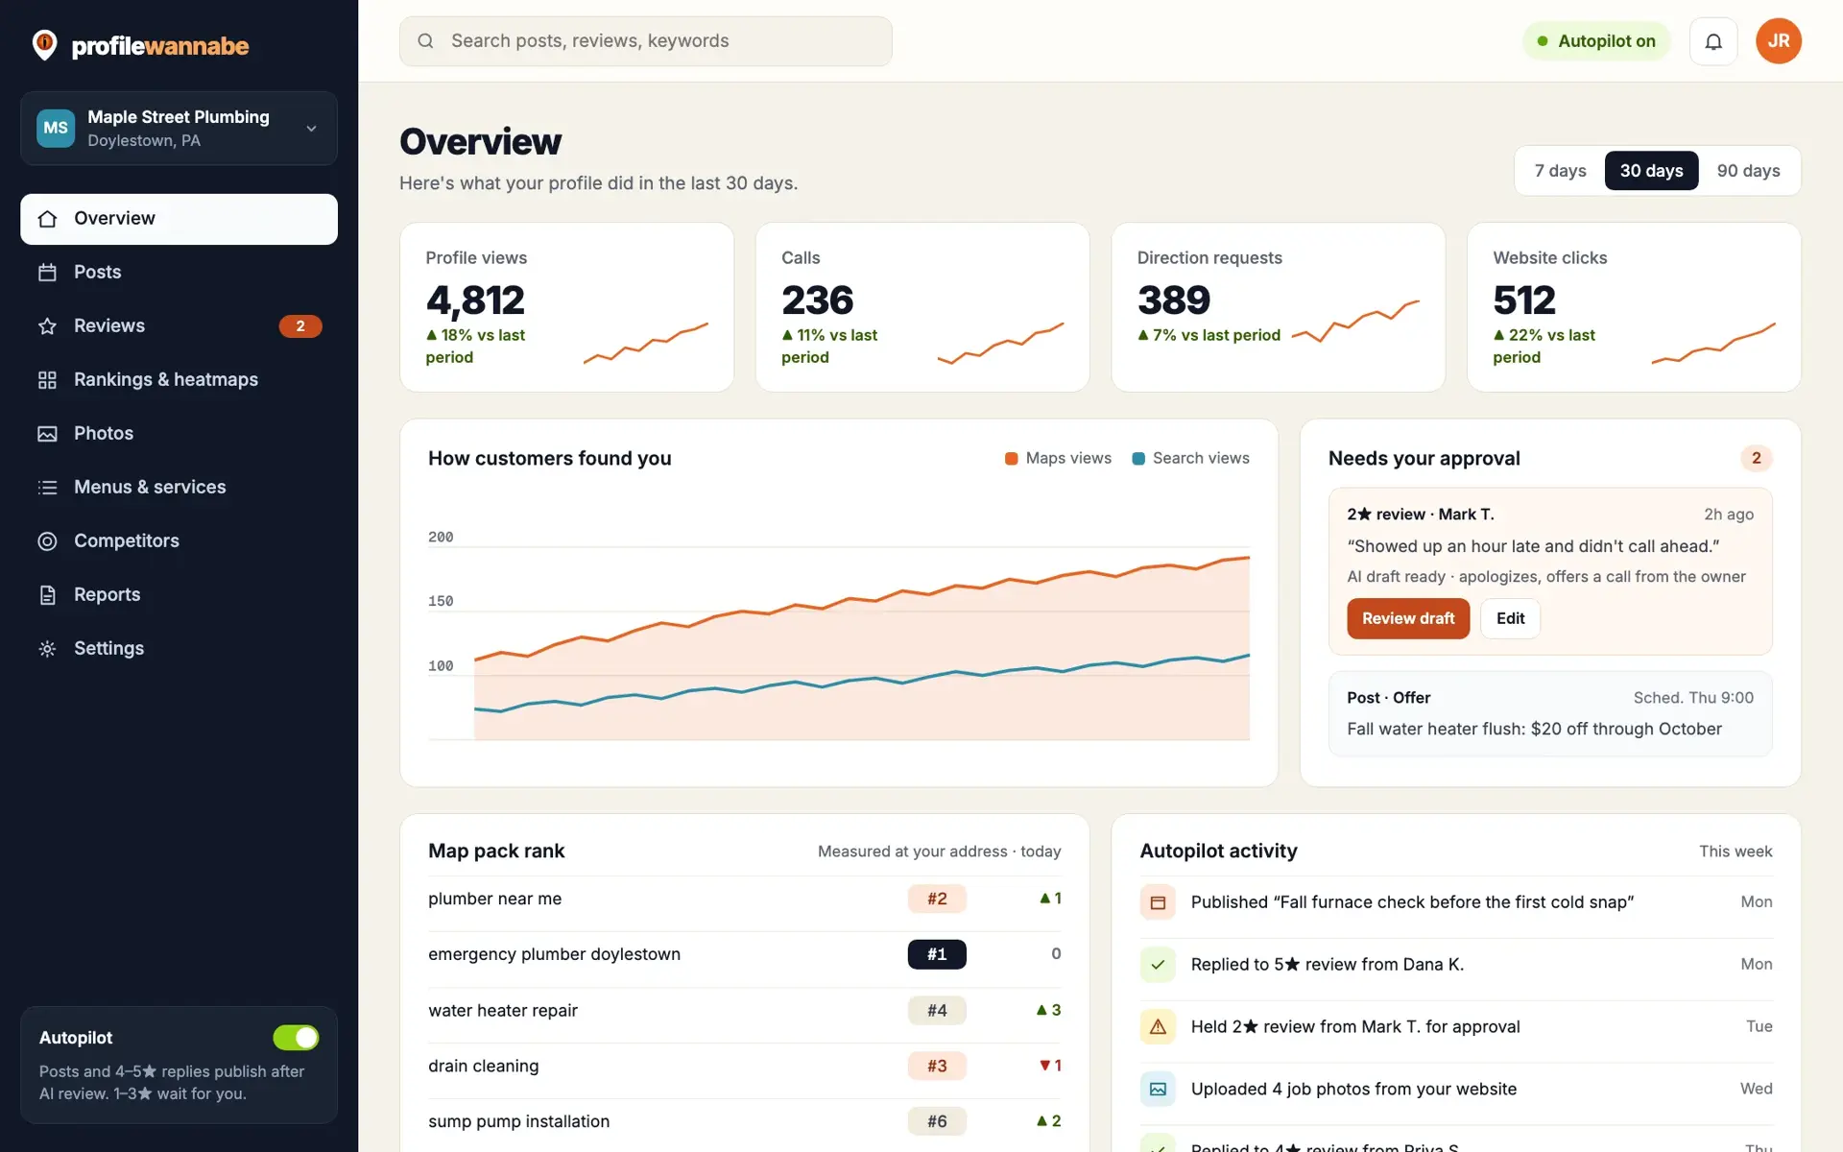Open notifications bell
1843x1152 pixels.
coord(1713,41)
